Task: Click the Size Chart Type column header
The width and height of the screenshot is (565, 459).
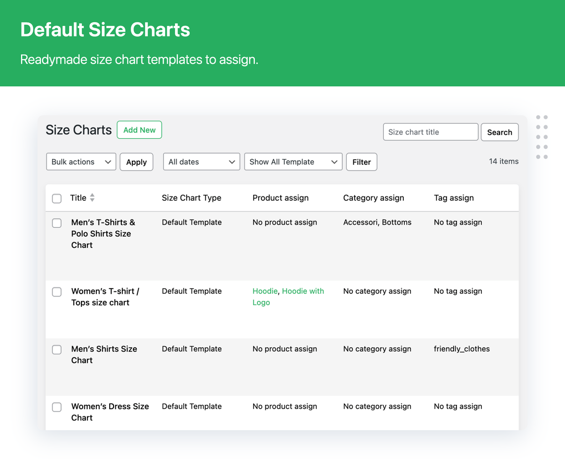Action: point(192,197)
